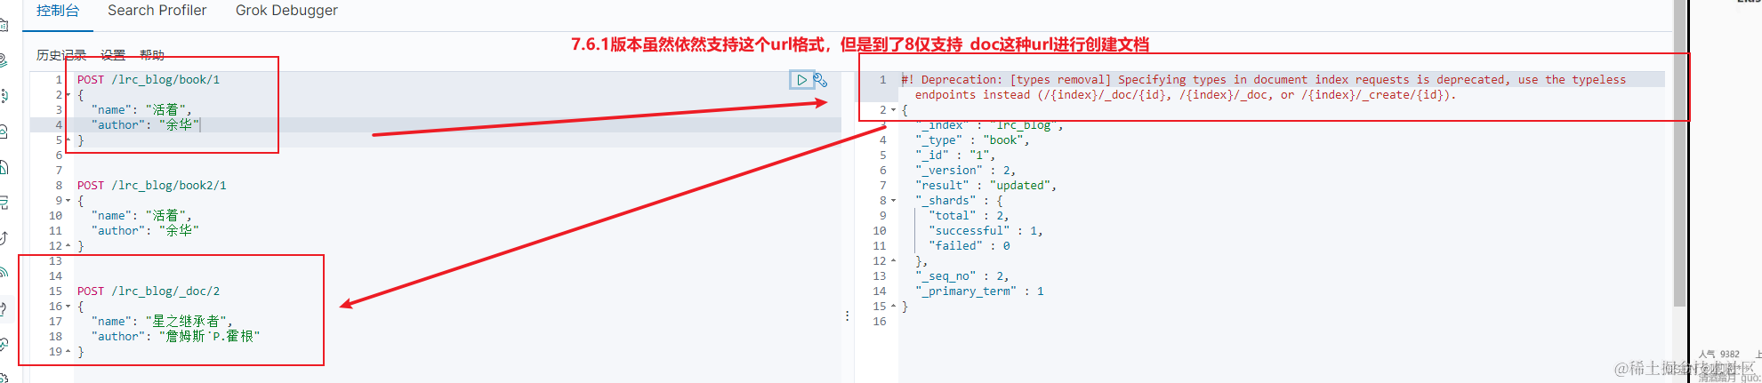Collapse response JSON at output line 2
Screen dimensions: 1762x383
click(x=894, y=110)
